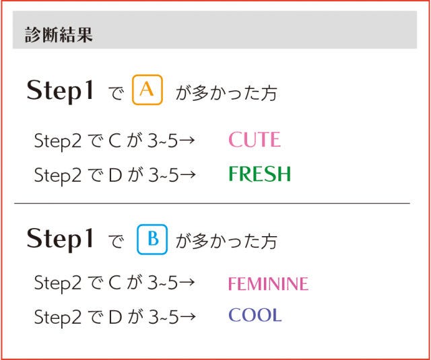
Task: Click the 診断結果 header bar
Action: point(215,34)
